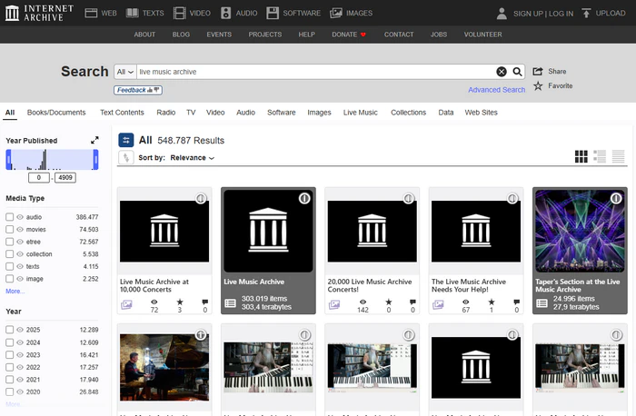Click the reviews icon on Needs Your Help tile
Screen dimensions: 636x416
tap(516, 302)
